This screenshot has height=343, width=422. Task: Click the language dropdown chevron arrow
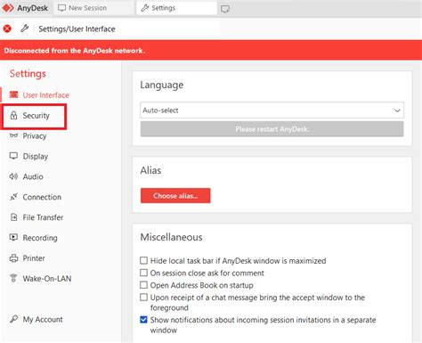(x=397, y=110)
